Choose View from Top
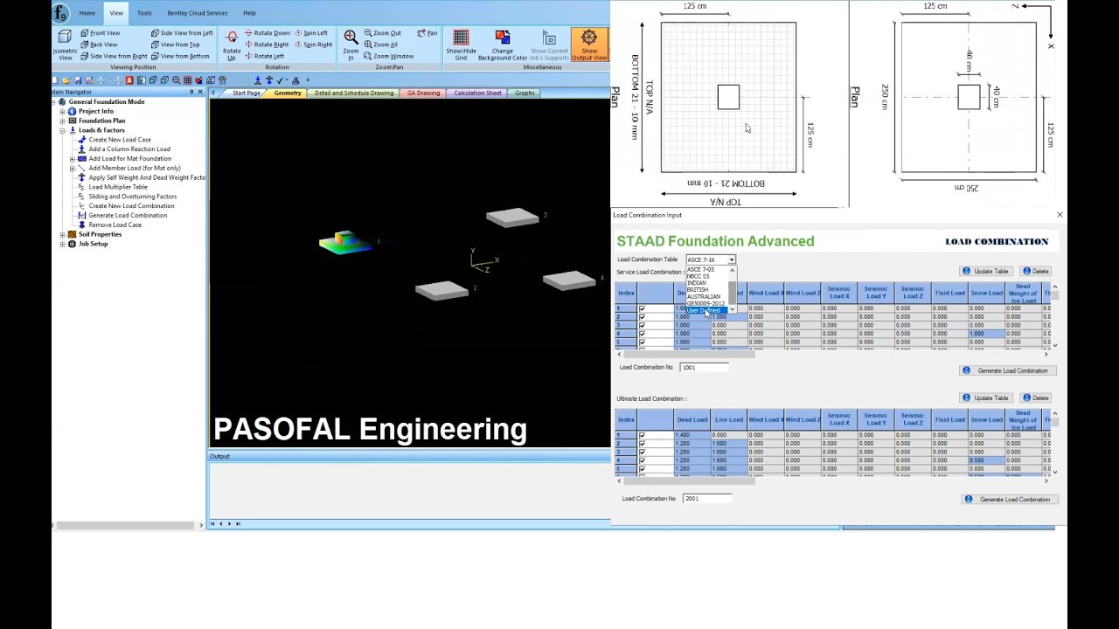The image size is (1119, 629). tap(175, 45)
